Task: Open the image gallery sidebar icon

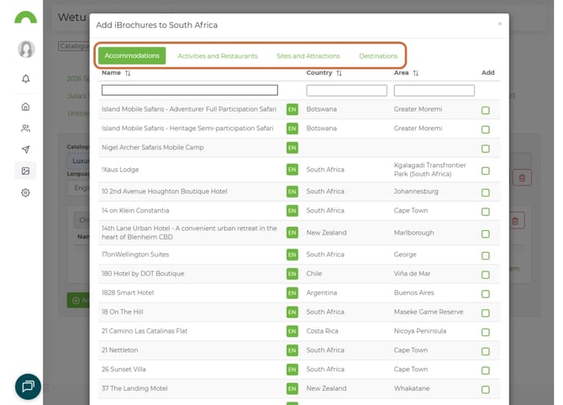Action: point(26,171)
